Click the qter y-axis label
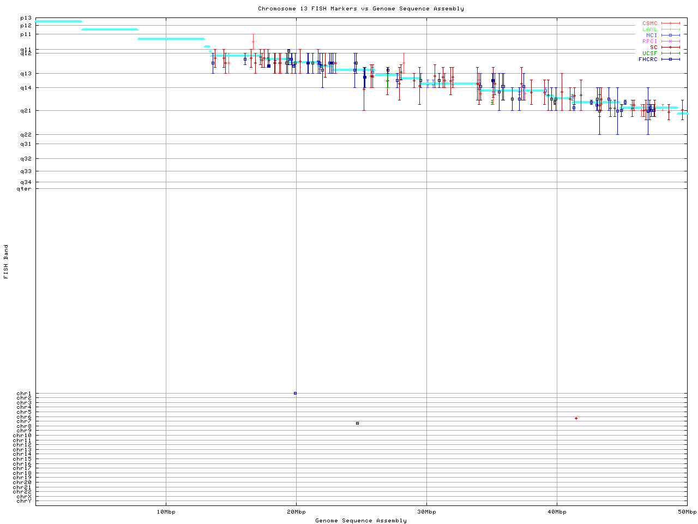The height and width of the screenshot is (524, 698). (24, 189)
